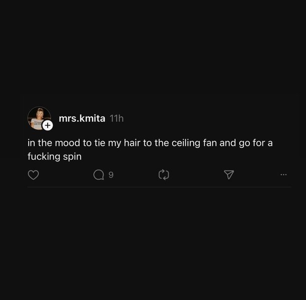
Task: Open replies via the comment bubble icon
Action: pyautogui.click(x=99, y=174)
